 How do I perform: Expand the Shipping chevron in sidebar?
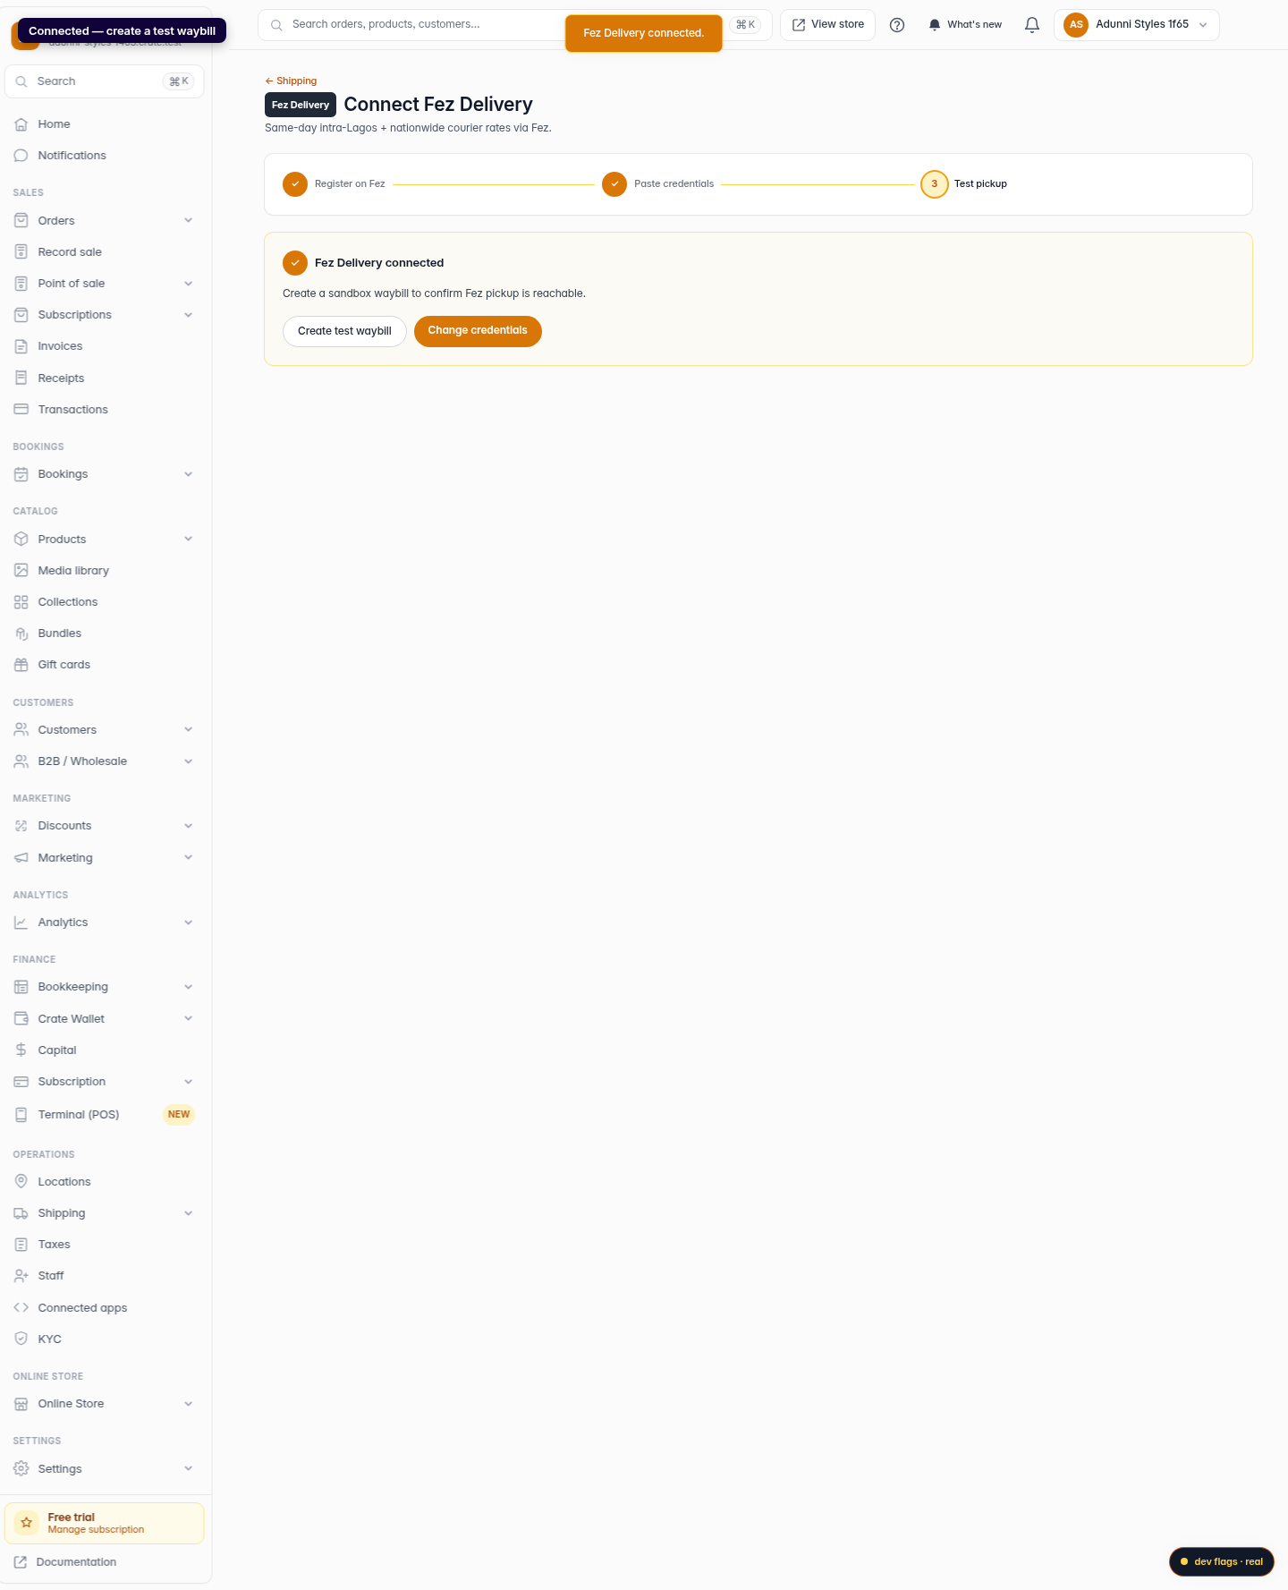pos(189,1213)
